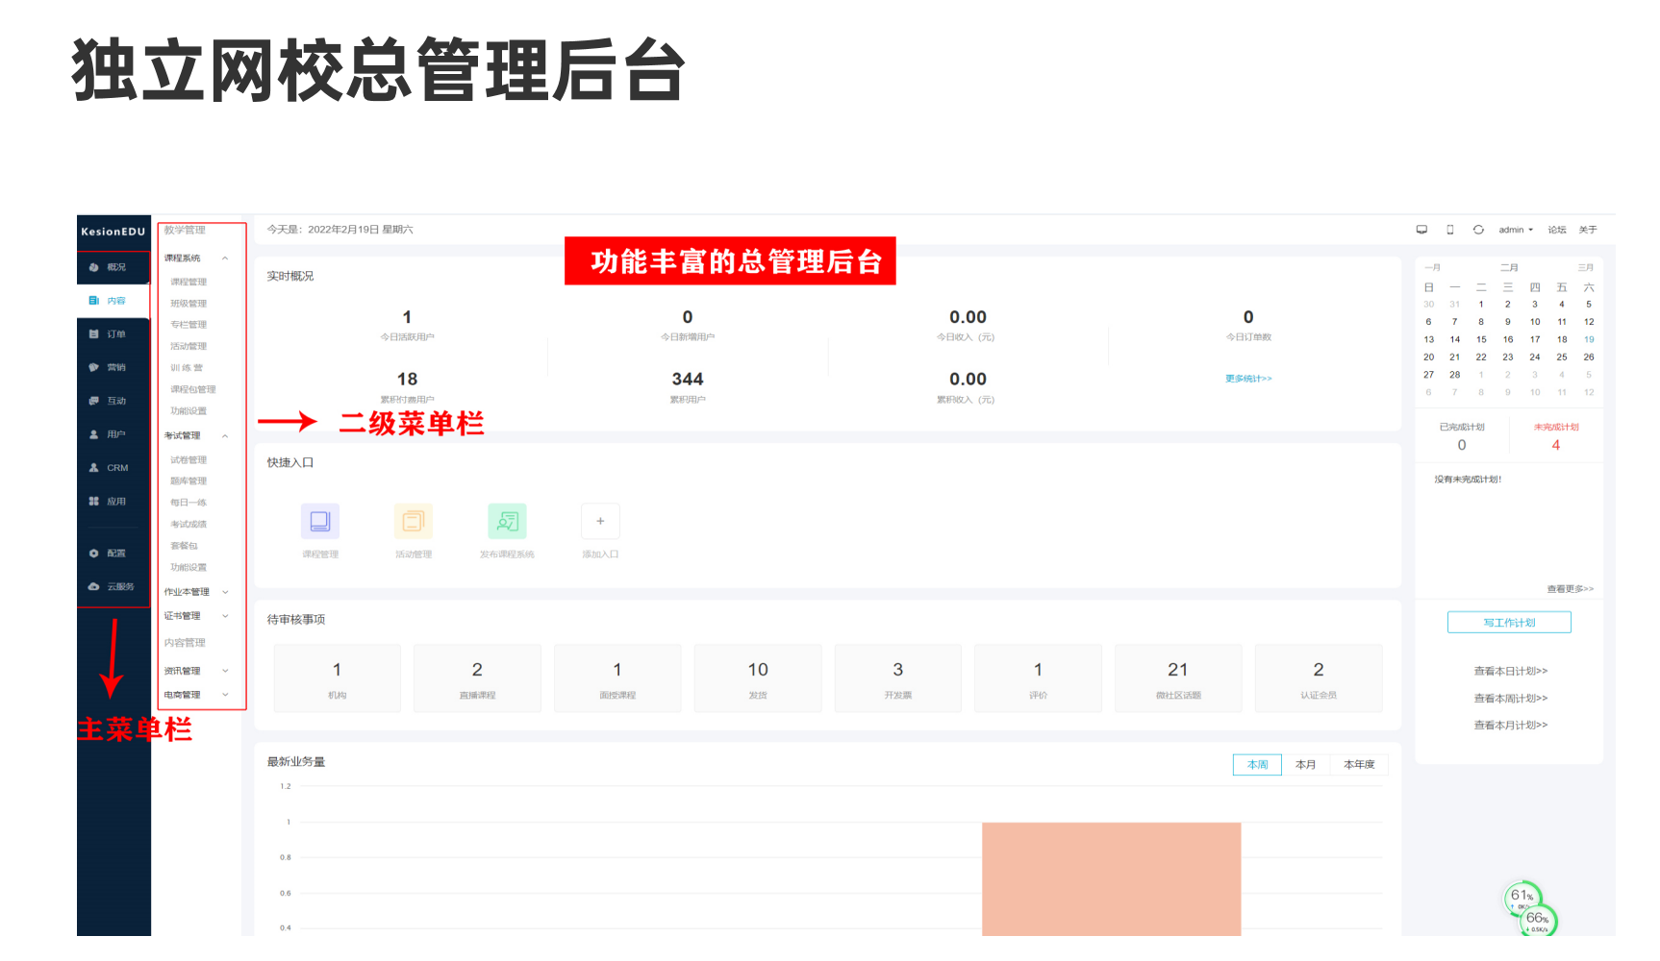The width and height of the screenshot is (1660, 961).
Task: Click the desktop monitor icon in header
Action: [1421, 230]
